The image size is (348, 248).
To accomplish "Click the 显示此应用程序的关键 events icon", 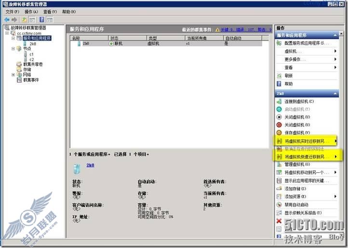I will point(279,180).
